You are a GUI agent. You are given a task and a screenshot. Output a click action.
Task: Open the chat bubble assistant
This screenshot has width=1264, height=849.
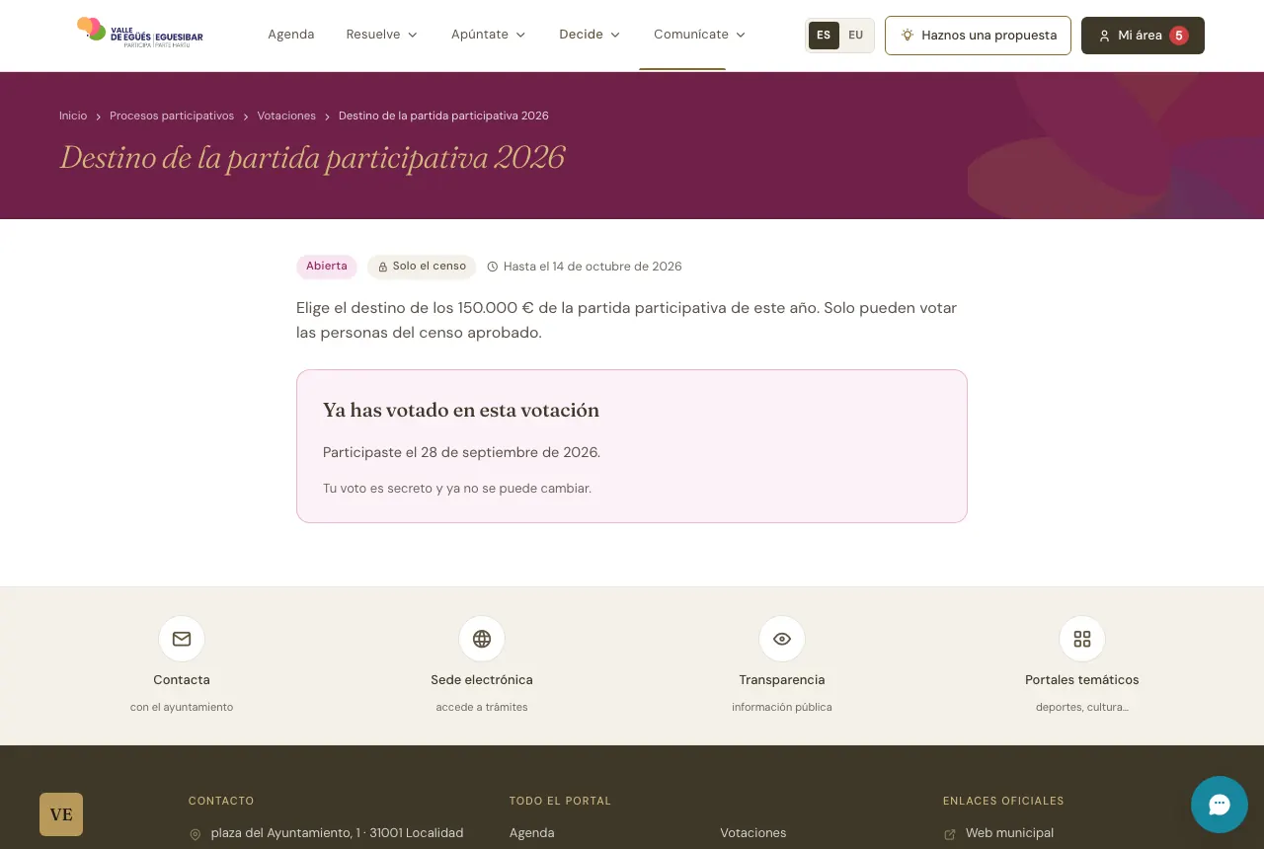coord(1220,805)
